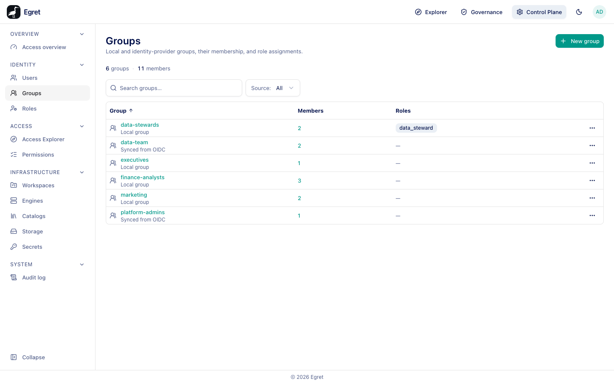Collapse the Overview sidebar section
Viewport: 614px width, 384px height.
tap(82, 34)
